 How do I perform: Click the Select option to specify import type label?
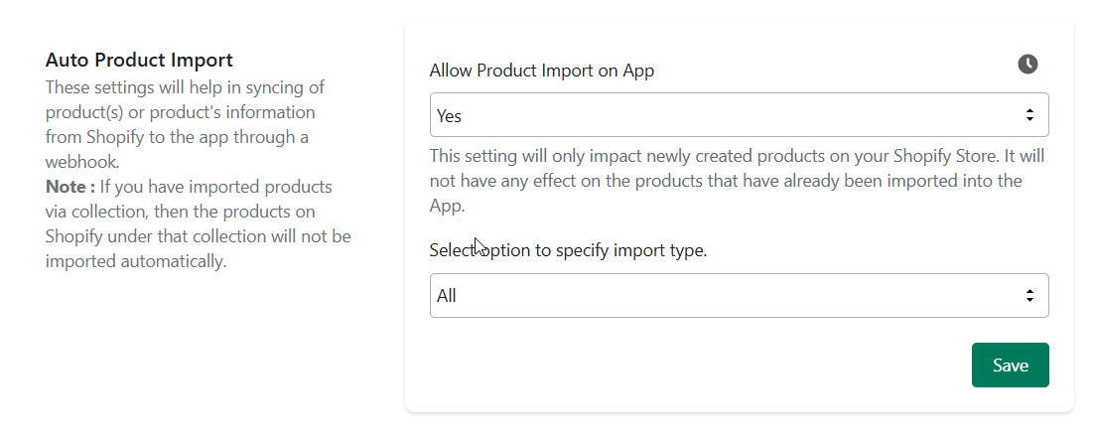[x=568, y=250]
